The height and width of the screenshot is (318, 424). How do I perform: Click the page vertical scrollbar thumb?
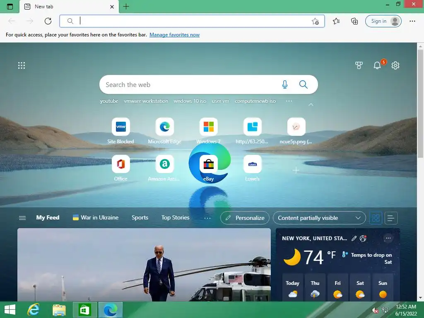tap(420, 103)
